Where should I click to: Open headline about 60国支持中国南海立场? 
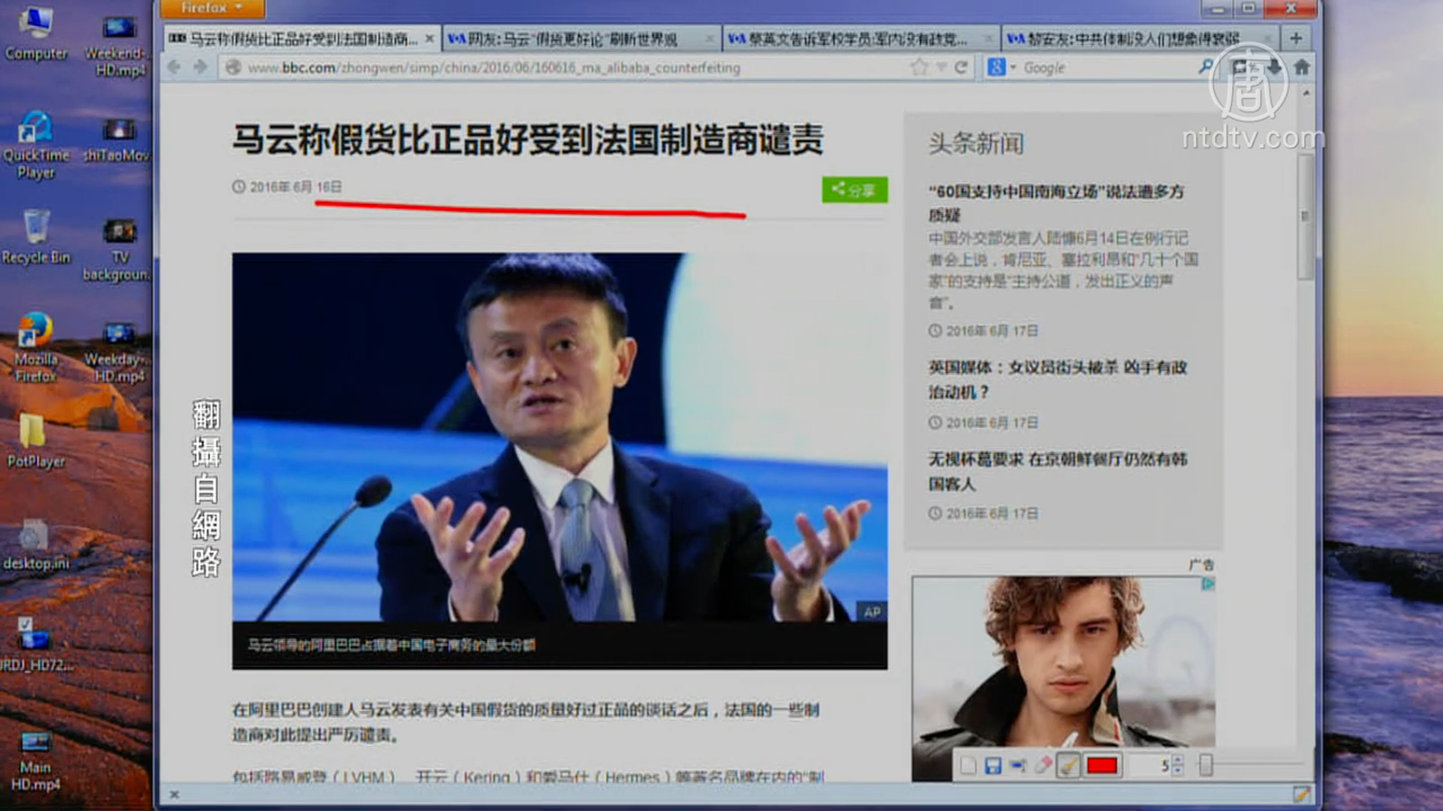1055,203
